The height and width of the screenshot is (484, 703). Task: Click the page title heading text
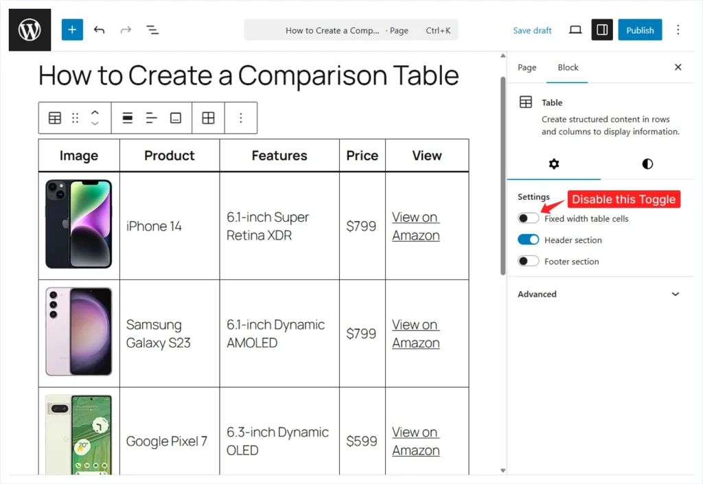tap(249, 76)
